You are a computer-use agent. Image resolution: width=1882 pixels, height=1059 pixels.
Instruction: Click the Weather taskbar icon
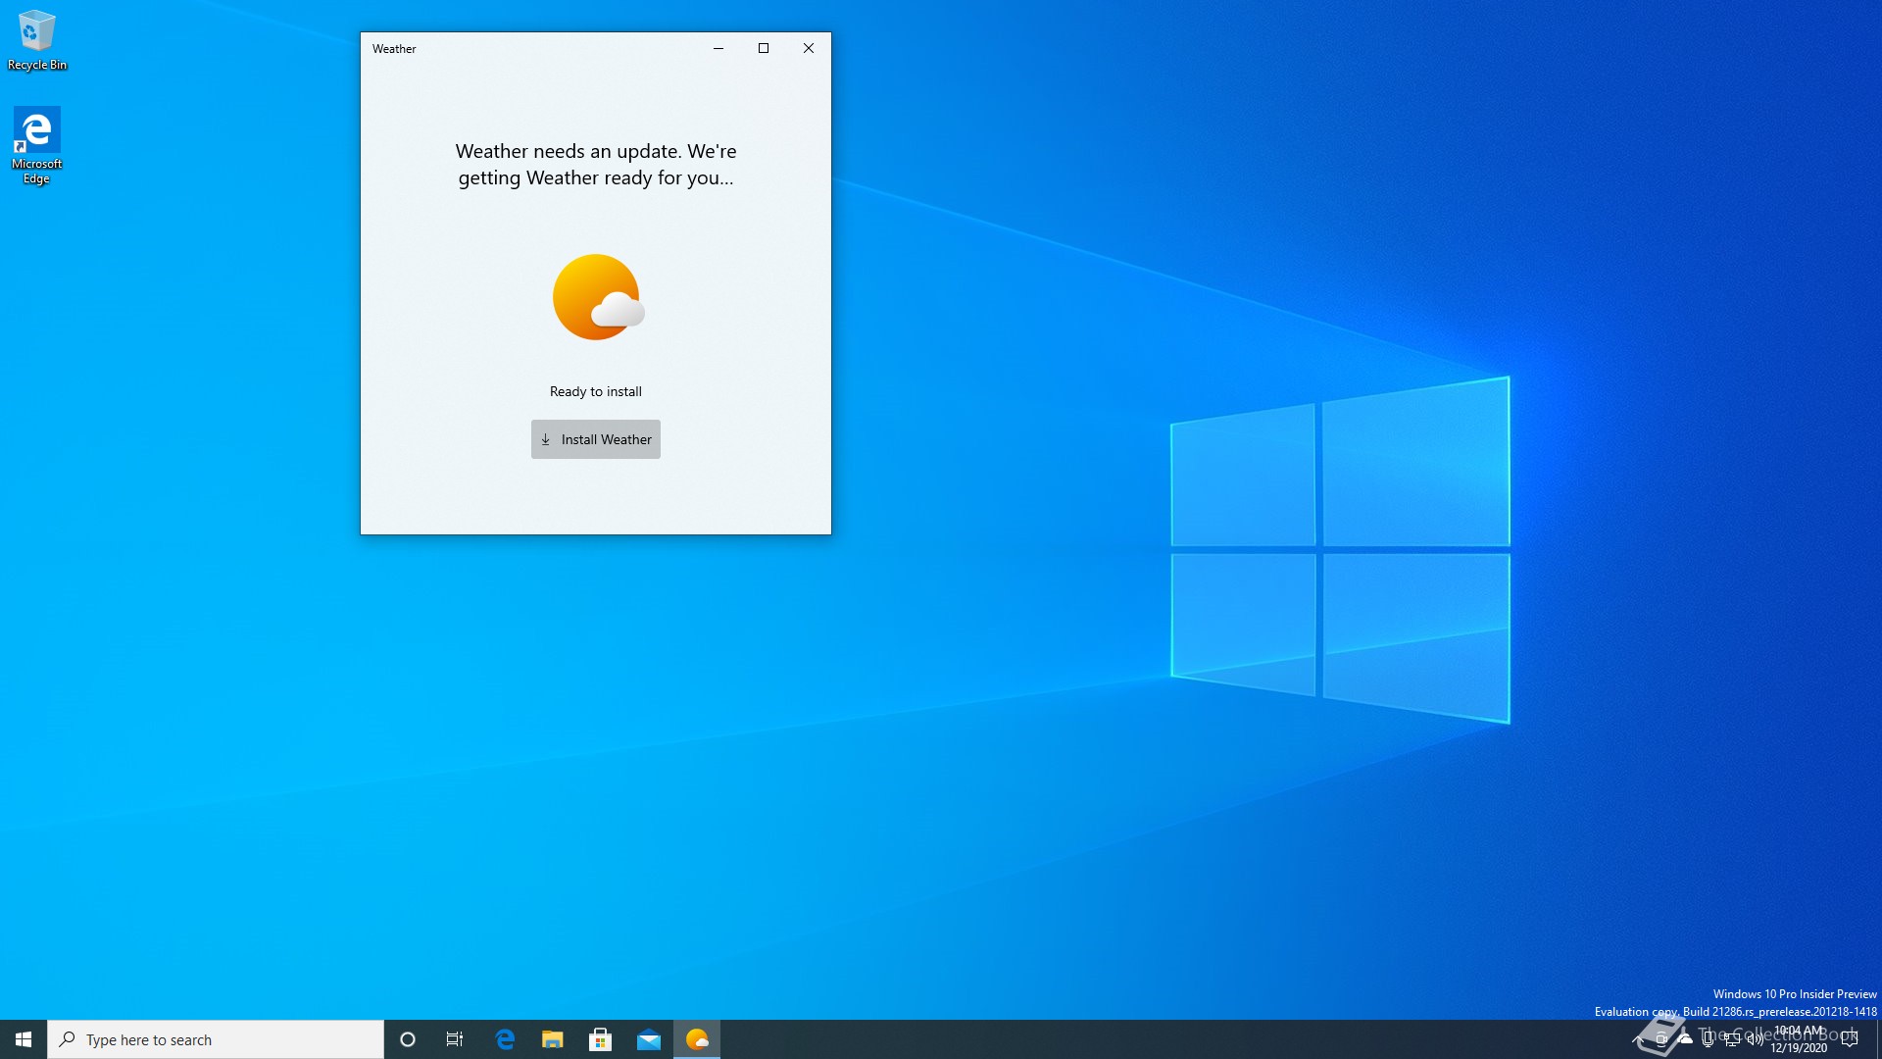click(697, 1039)
